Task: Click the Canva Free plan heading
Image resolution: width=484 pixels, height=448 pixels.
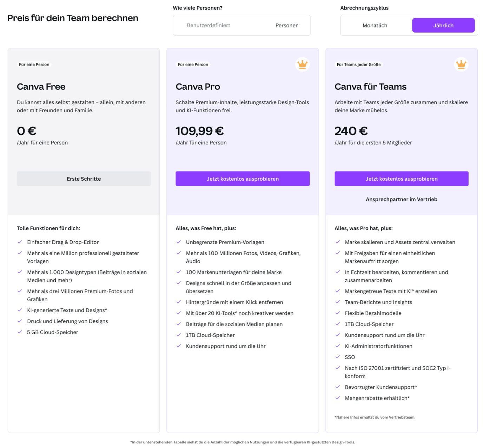Action: pyautogui.click(x=41, y=86)
